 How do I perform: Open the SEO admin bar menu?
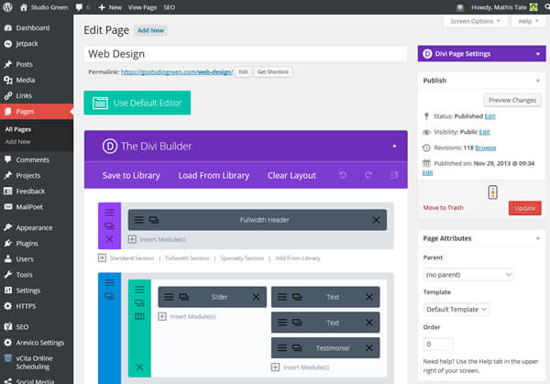coord(169,7)
